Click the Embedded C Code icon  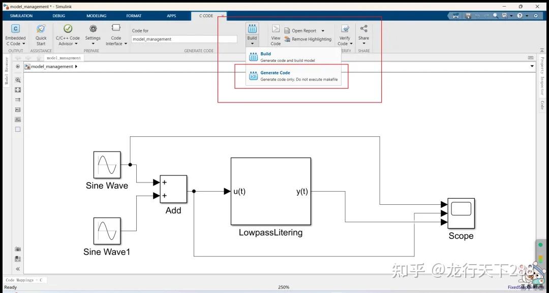[x=15, y=28]
